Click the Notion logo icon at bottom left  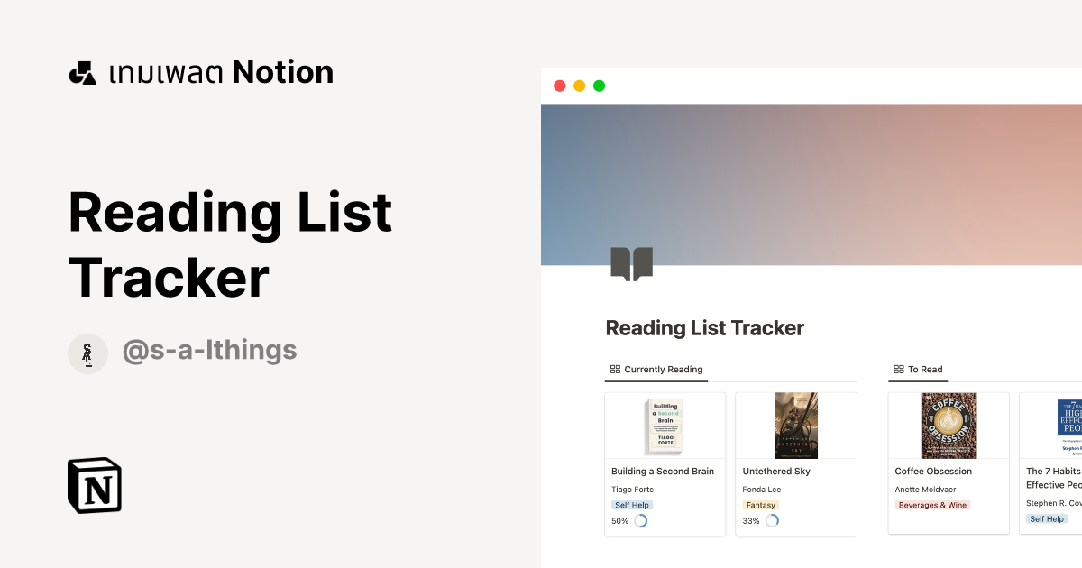(x=95, y=487)
